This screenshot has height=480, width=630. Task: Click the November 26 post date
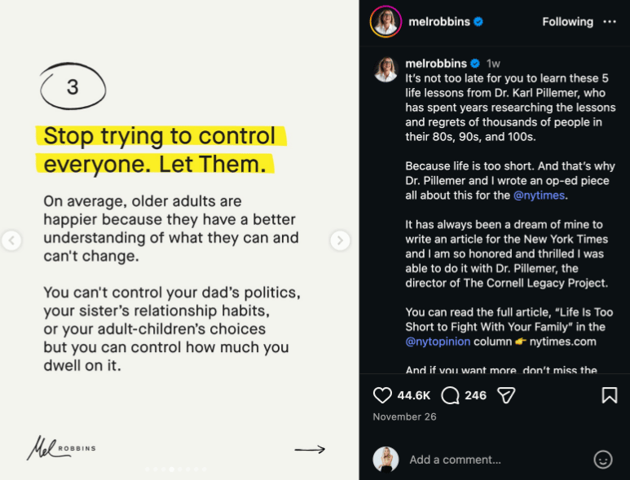coord(404,416)
